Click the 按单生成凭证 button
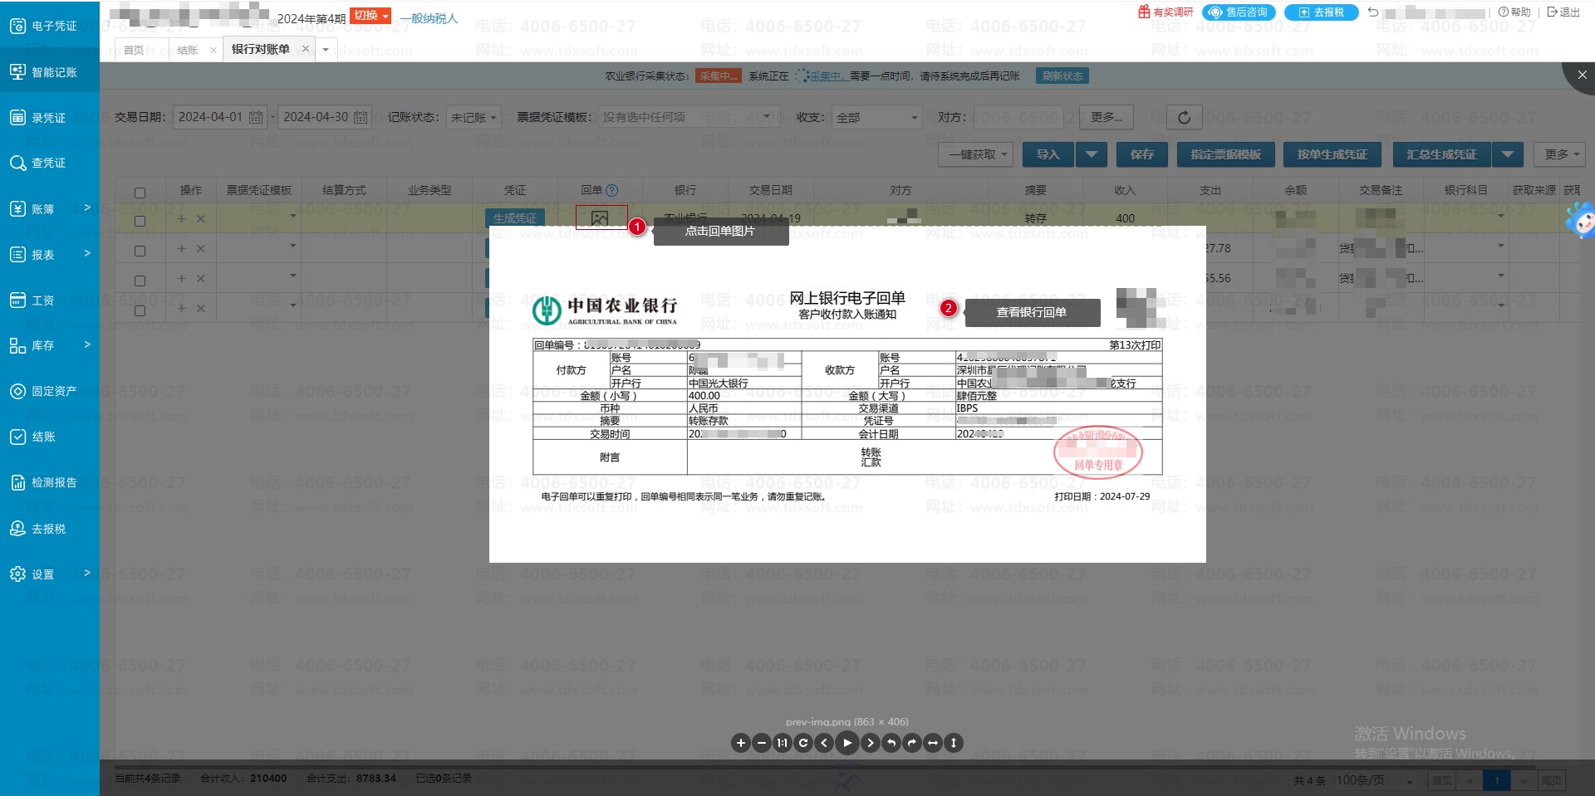Screen dimensions: 1595x796 1332,154
